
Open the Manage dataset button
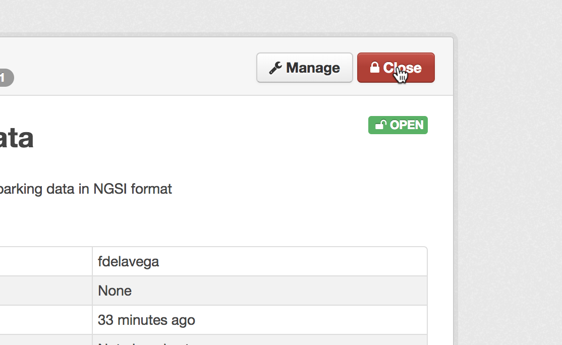pyautogui.click(x=305, y=68)
